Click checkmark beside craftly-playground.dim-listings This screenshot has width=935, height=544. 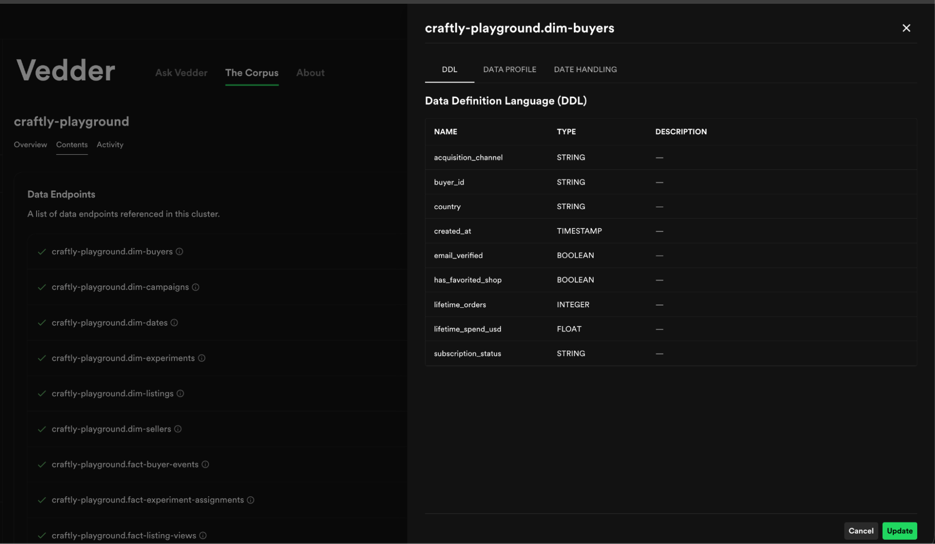pyautogui.click(x=42, y=394)
